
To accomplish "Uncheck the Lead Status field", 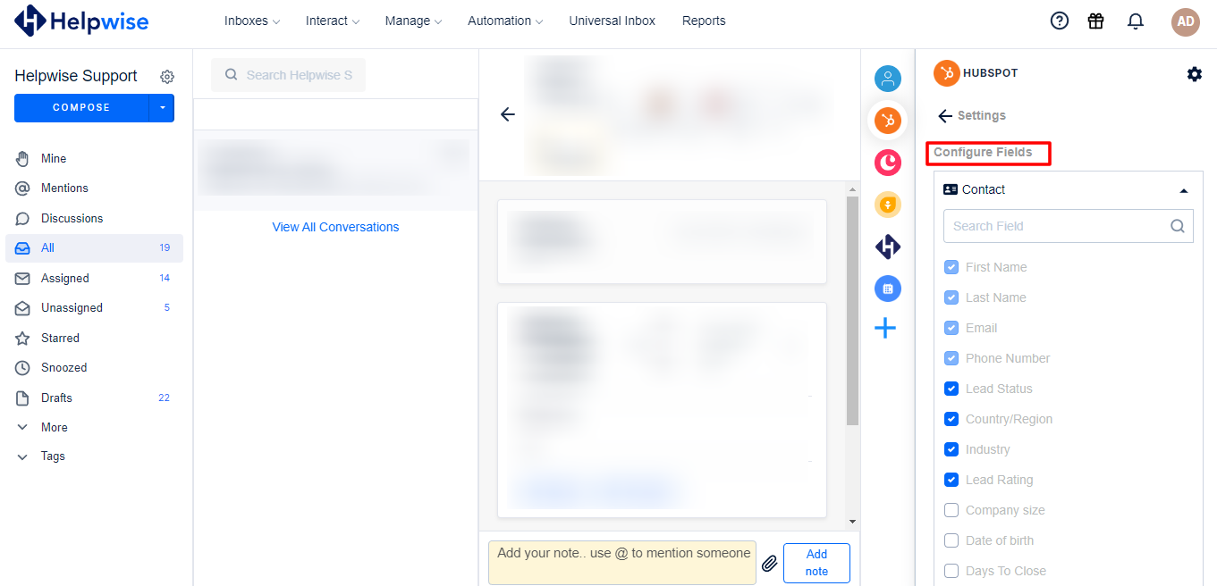I will click(951, 389).
